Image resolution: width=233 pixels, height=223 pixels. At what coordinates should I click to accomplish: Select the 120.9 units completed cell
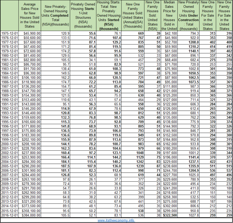(56, 33)
